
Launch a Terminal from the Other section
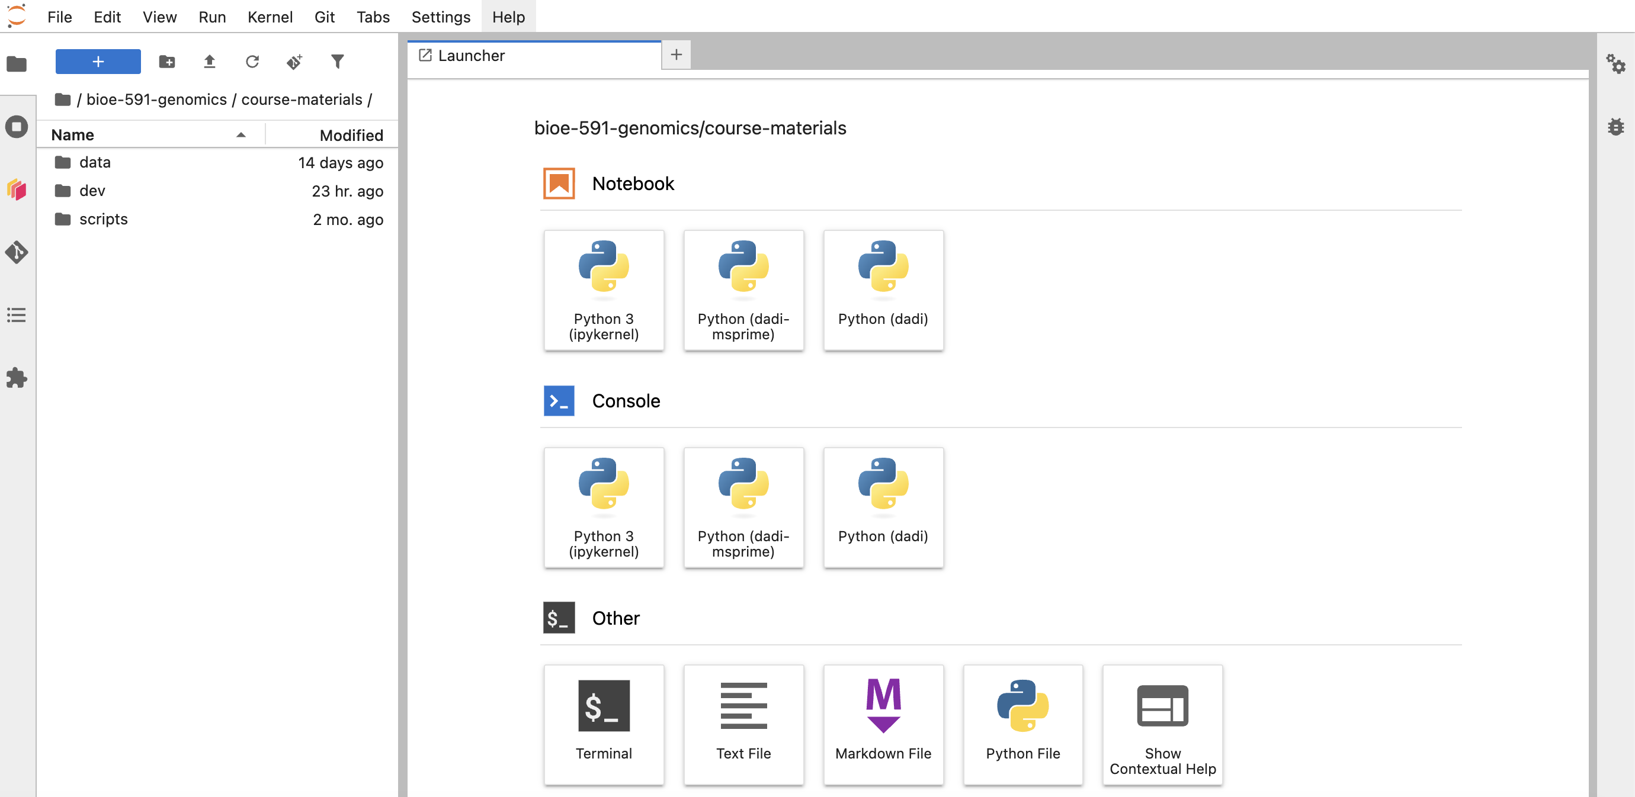(604, 724)
